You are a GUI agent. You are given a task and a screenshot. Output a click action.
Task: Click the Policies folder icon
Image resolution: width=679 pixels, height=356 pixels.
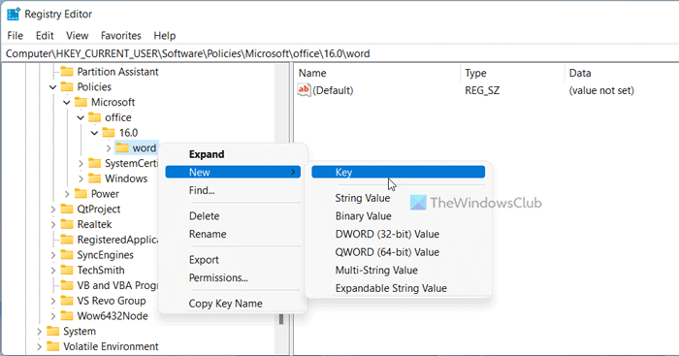point(67,86)
